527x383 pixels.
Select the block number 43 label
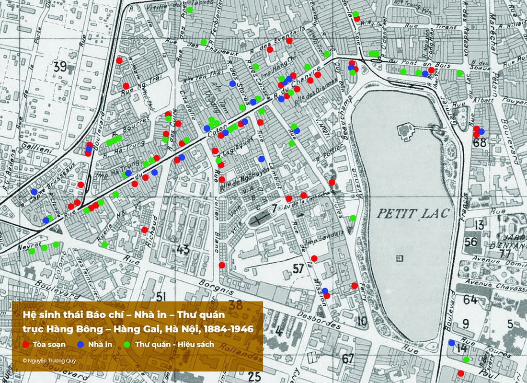click(x=183, y=248)
